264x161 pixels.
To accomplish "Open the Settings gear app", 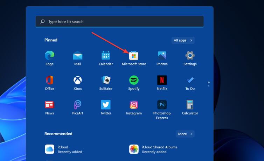I will point(190,58).
